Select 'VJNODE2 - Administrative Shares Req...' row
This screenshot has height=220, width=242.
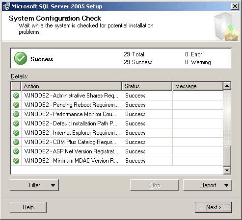(x=117, y=96)
